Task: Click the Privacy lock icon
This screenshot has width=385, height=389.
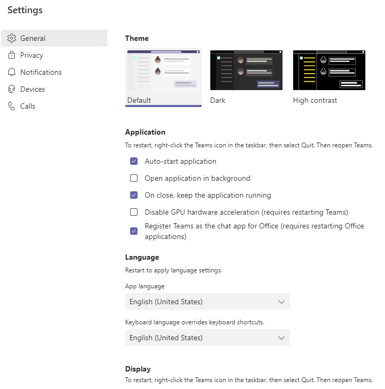Action: coord(12,55)
